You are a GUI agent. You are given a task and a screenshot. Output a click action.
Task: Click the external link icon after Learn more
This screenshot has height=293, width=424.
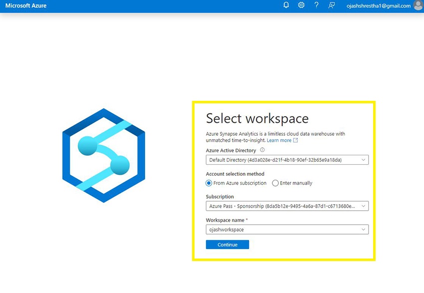[296, 140]
